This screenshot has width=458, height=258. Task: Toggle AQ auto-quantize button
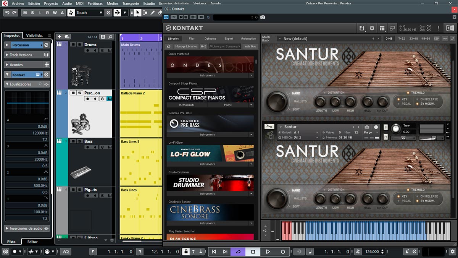tap(66, 252)
